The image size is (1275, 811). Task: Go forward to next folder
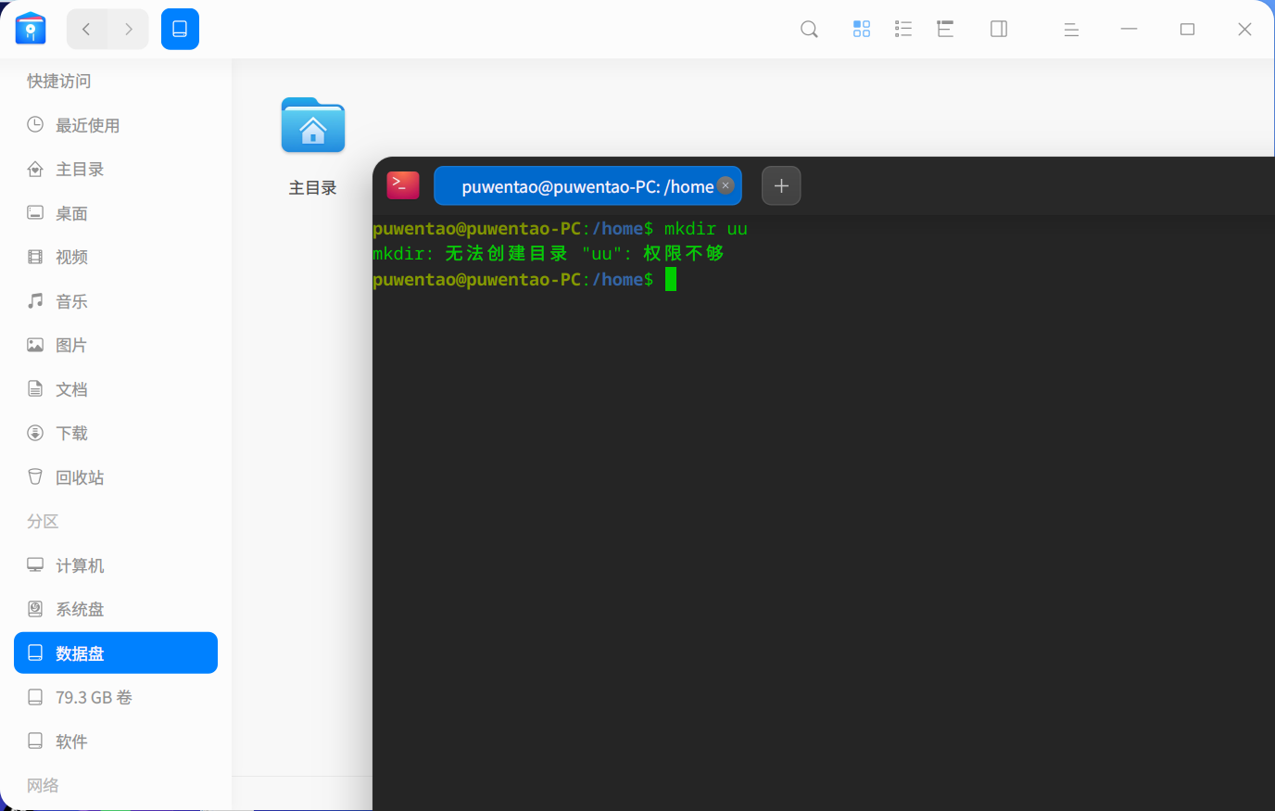(128, 30)
